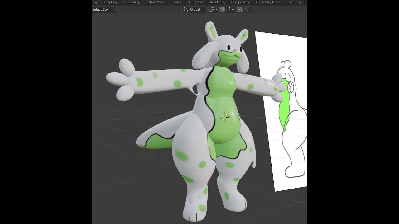
Task: Open the Global transform orientation dropdown
Action: pyautogui.click(x=195, y=9)
